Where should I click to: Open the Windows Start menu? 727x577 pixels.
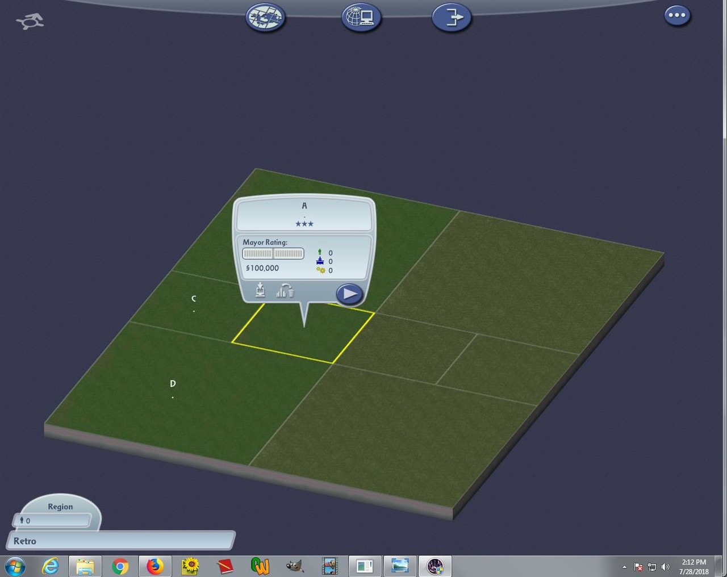pos(15,566)
